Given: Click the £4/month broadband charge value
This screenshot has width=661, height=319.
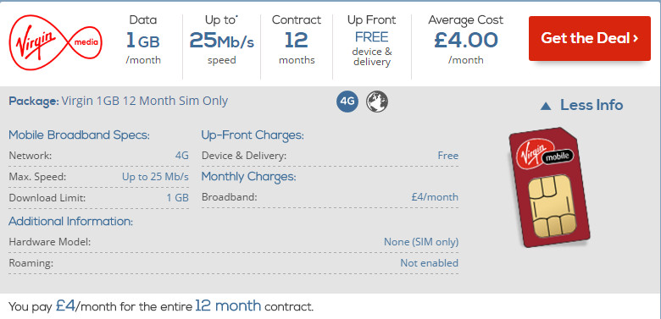Looking at the screenshot, I should pyautogui.click(x=435, y=197).
